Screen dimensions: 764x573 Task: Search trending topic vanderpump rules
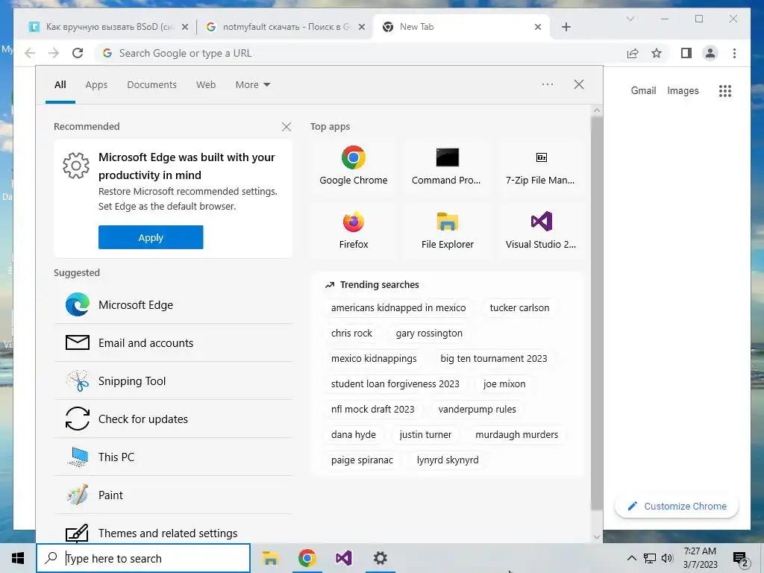click(477, 410)
